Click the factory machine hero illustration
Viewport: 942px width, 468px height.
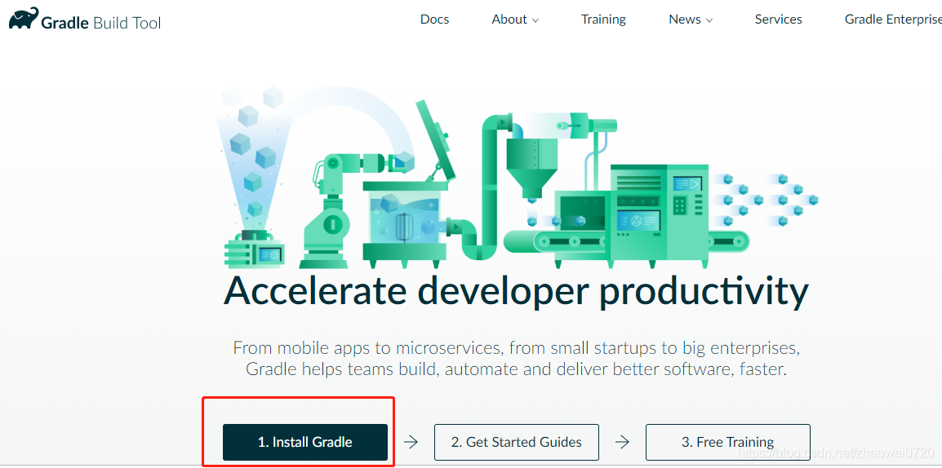coord(518,179)
